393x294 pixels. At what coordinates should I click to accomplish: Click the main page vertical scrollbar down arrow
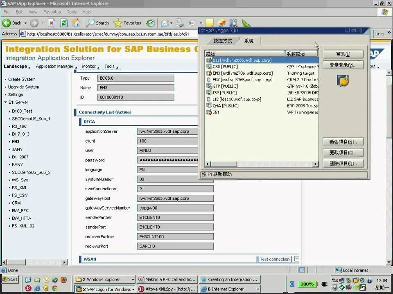click(389, 262)
